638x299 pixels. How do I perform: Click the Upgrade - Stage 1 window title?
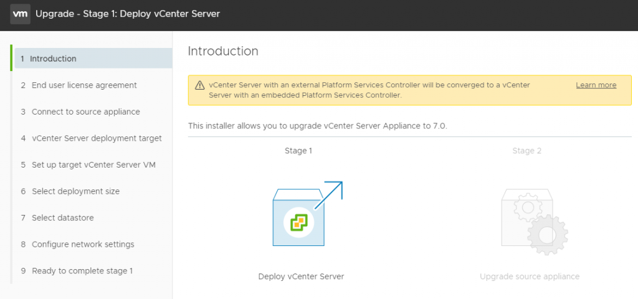click(128, 14)
